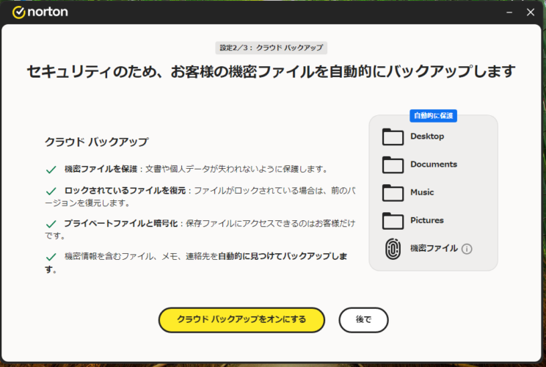Viewport: 546px width, 367px height.
Task: Close the Norton setup window
Action: click(531, 12)
